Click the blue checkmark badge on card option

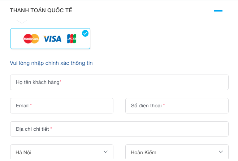pos(85,33)
